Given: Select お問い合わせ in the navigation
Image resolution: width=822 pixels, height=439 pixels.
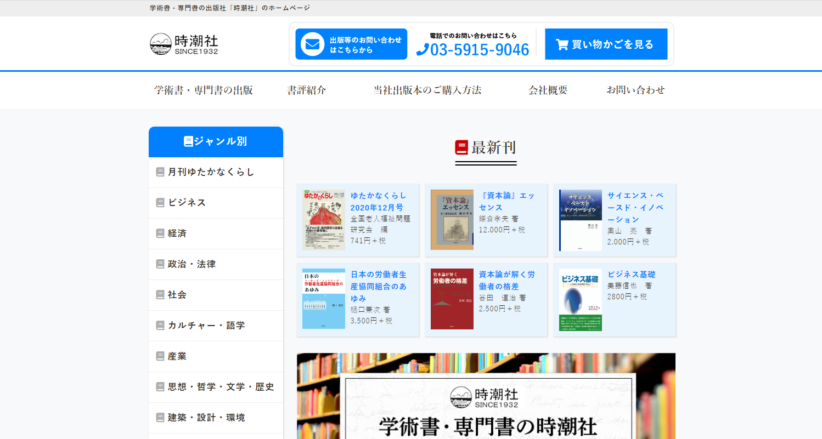Looking at the screenshot, I should pos(635,90).
